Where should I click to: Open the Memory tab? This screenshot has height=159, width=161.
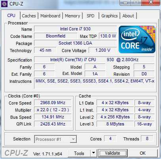[72, 16]
